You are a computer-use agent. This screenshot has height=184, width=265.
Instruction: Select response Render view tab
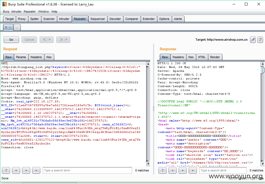click(x=215, y=57)
